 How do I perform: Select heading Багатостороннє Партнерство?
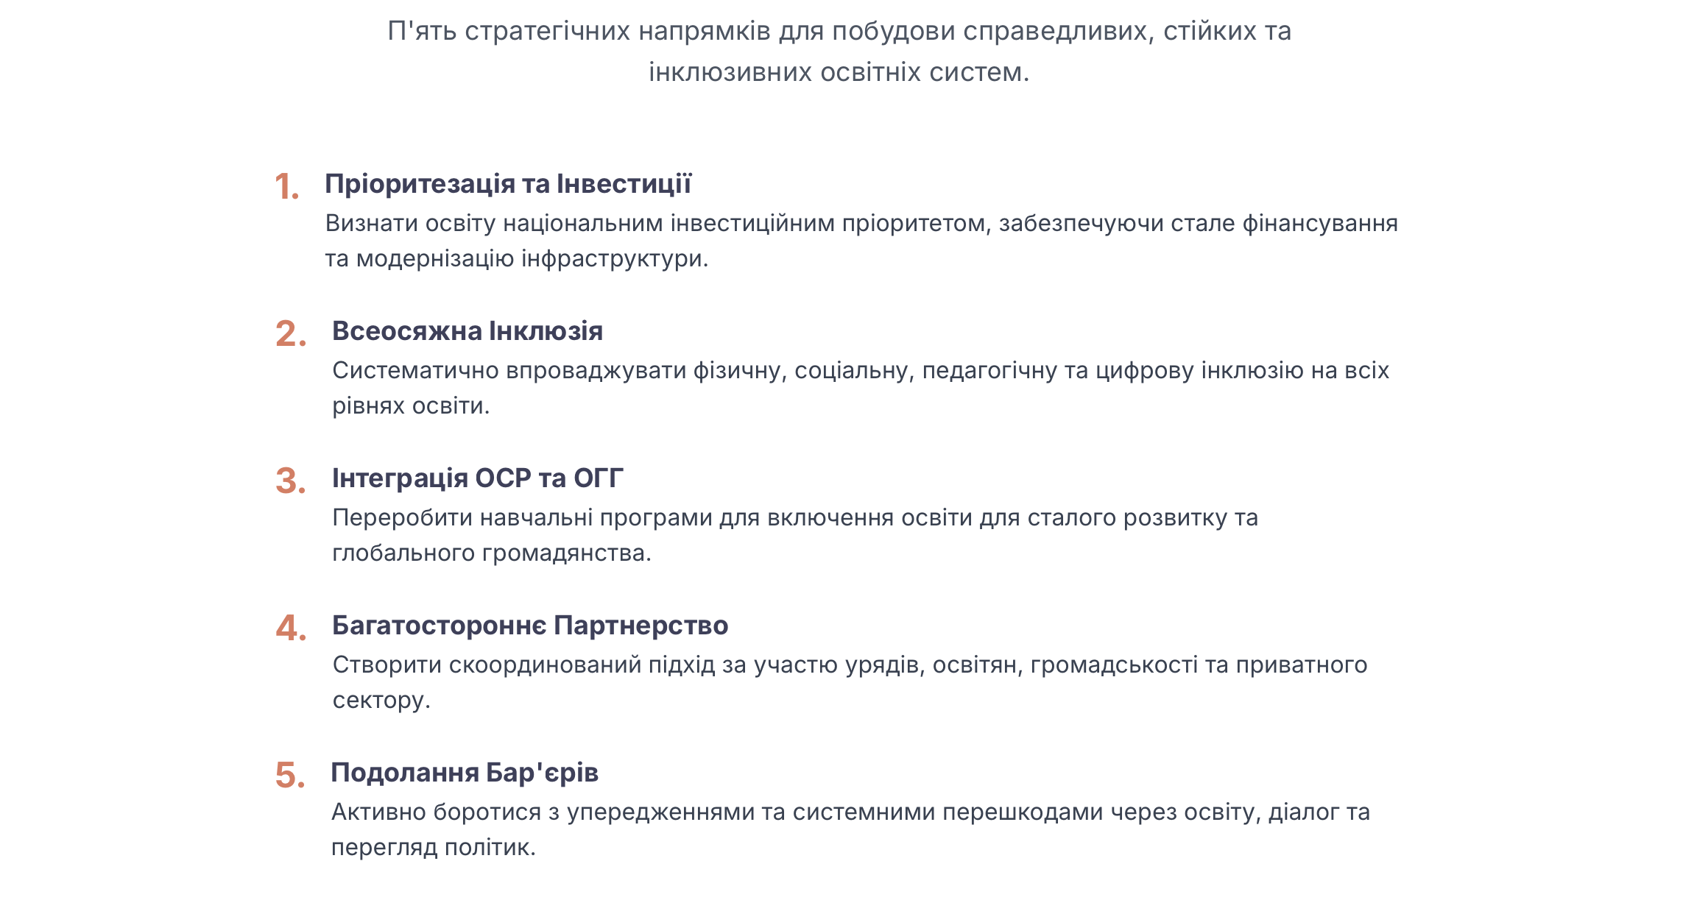530,626
